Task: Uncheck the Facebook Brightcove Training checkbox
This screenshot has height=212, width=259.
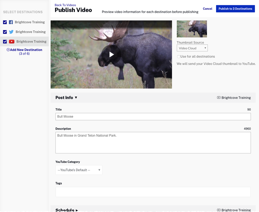Action: [x=5, y=22]
